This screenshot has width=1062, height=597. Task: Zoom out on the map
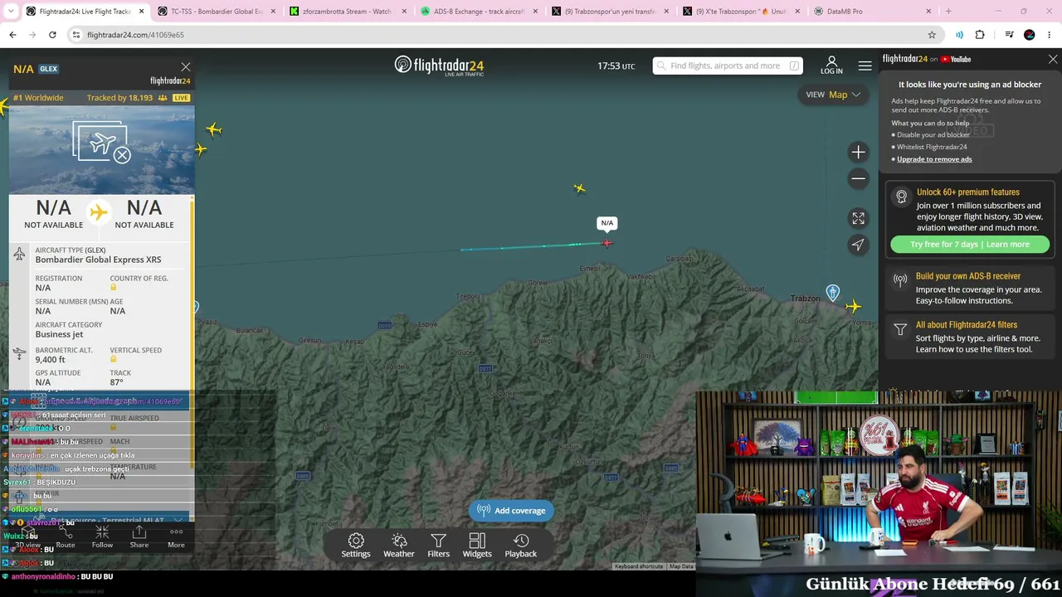pyautogui.click(x=859, y=178)
